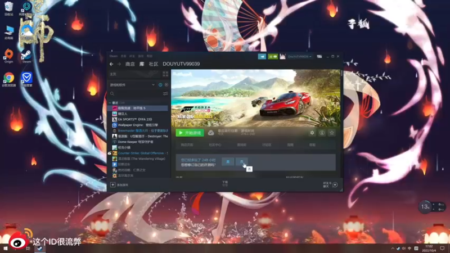Select Brewmaster in the library list

pyautogui.click(x=138, y=130)
